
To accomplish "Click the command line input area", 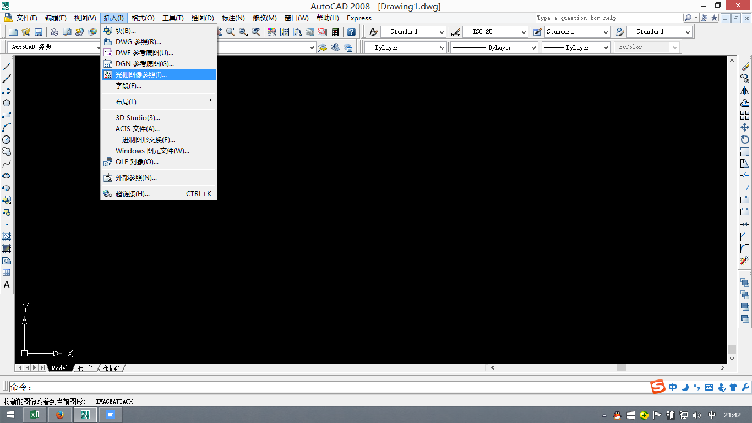I will click(330, 387).
